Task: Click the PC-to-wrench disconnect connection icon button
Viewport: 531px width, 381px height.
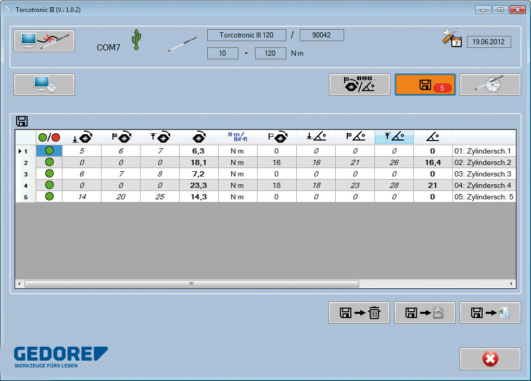Action: tap(44, 41)
